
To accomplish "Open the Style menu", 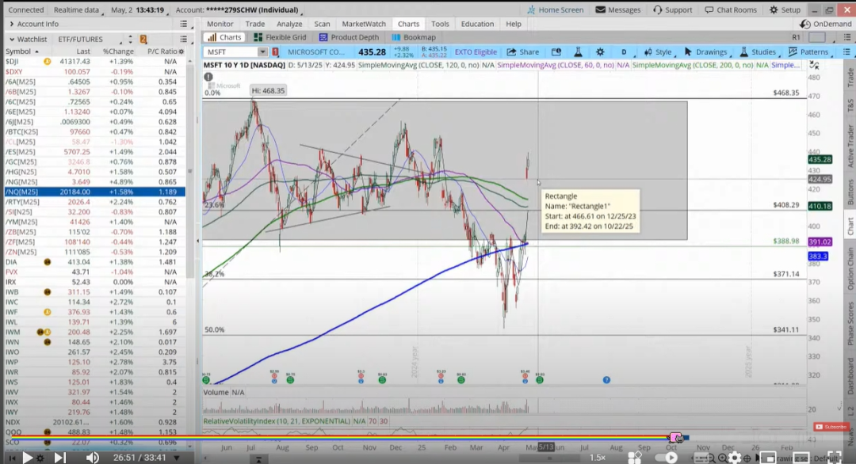I will tap(658, 51).
